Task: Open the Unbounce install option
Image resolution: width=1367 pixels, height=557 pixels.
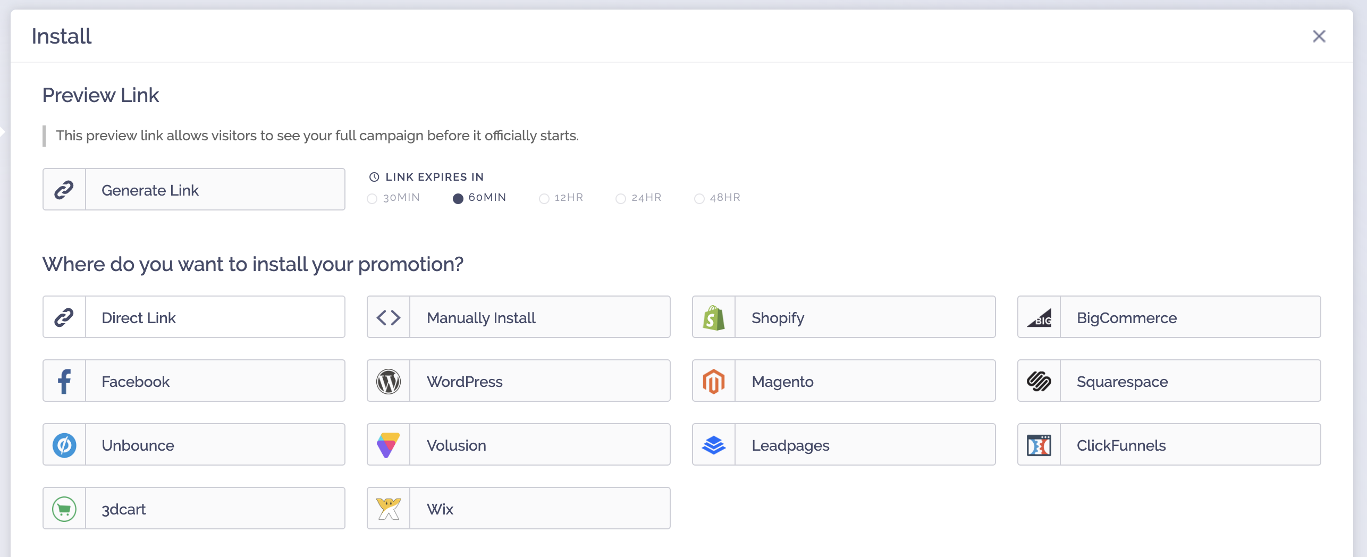Action: pos(194,445)
